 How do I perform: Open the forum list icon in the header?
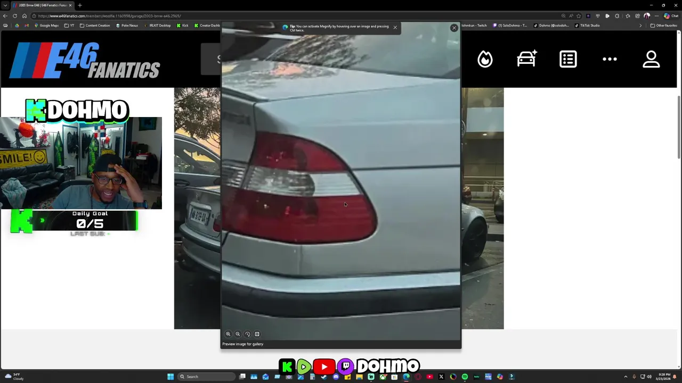point(568,59)
